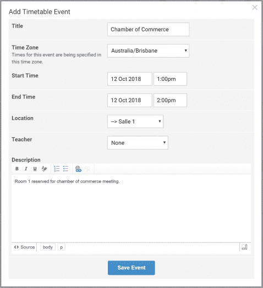Switch the editor to Source view
The height and width of the screenshot is (288, 263).
point(24,247)
